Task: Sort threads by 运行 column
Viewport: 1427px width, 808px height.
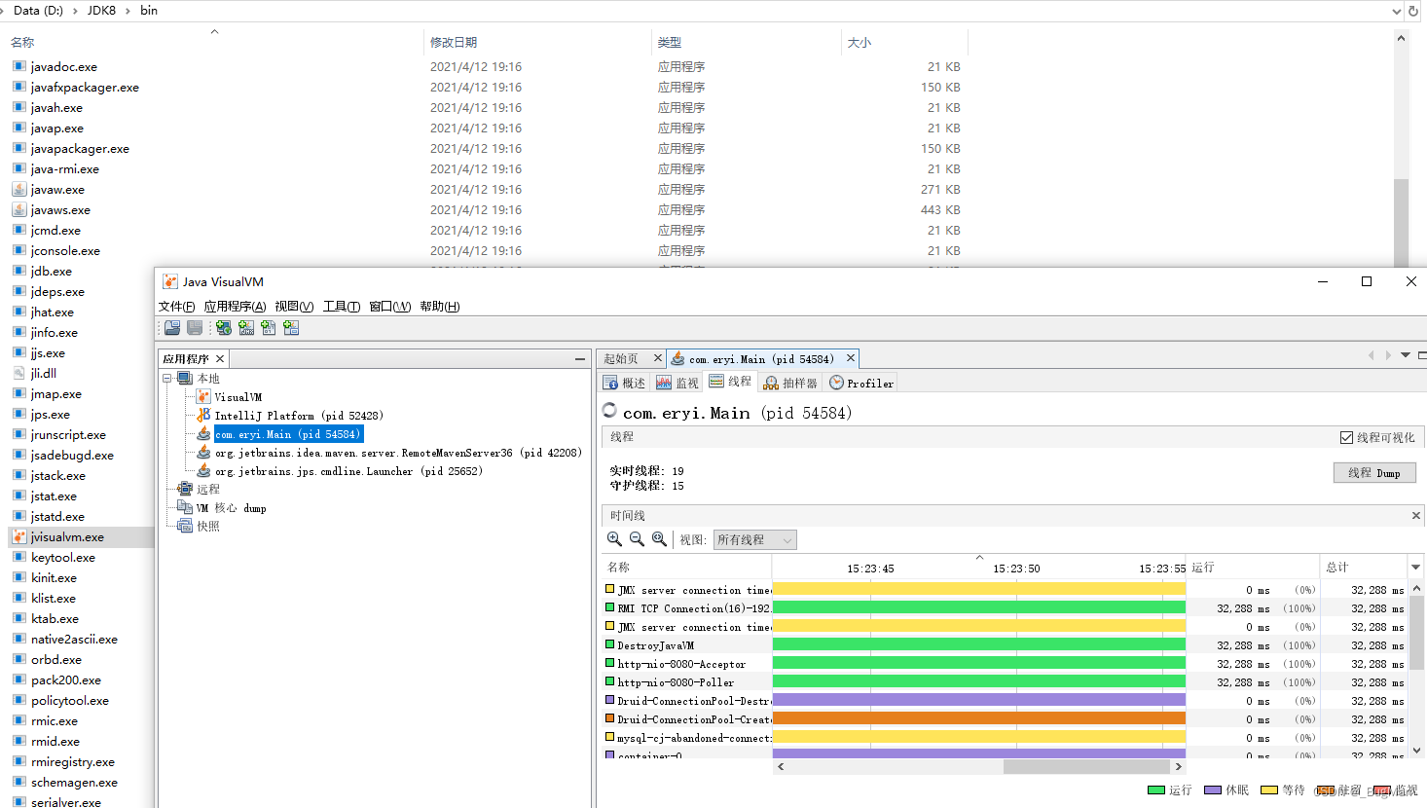Action: 1254,567
